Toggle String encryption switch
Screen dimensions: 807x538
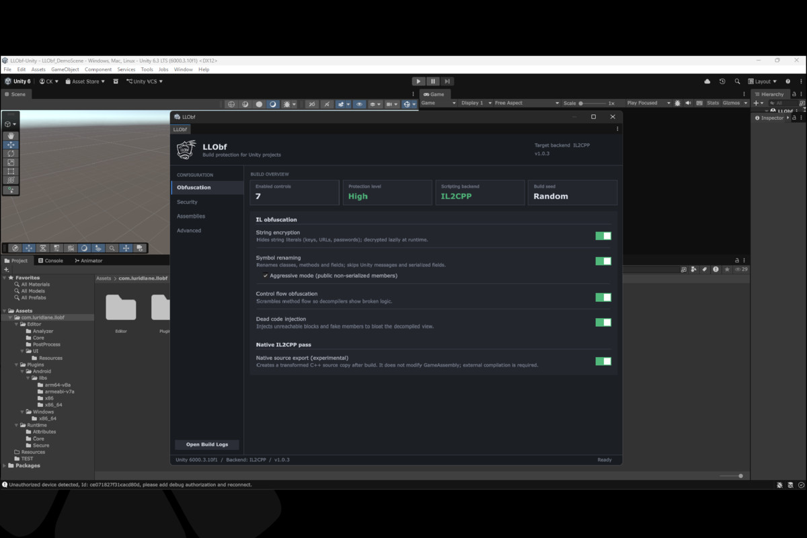(x=603, y=235)
